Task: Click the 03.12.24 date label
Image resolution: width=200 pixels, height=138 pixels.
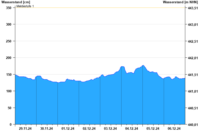Action: pos(110,129)
